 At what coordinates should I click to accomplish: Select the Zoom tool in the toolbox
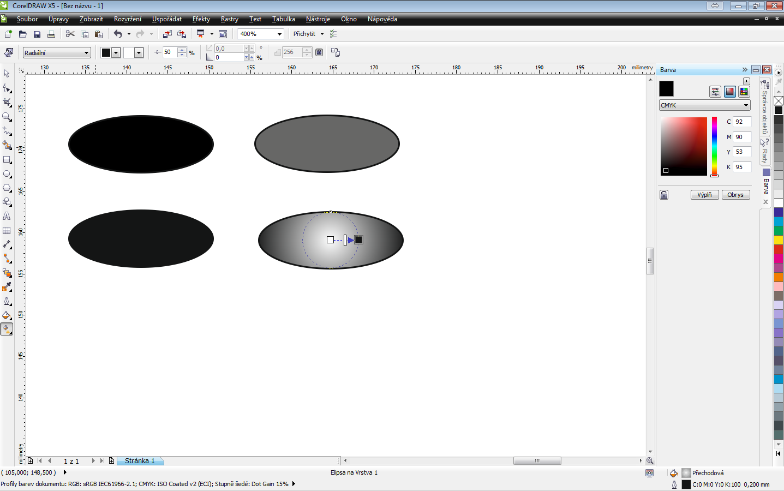(7, 117)
